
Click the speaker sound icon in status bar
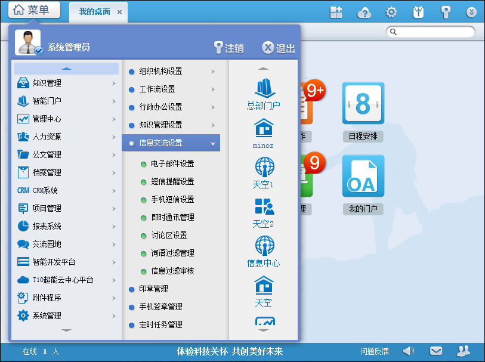(x=408, y=351)
